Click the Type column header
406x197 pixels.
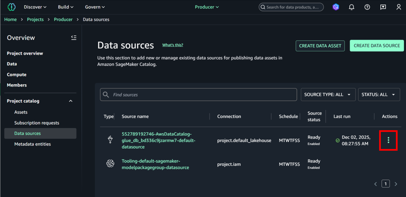pyautogui.click(x=109, y=116)
